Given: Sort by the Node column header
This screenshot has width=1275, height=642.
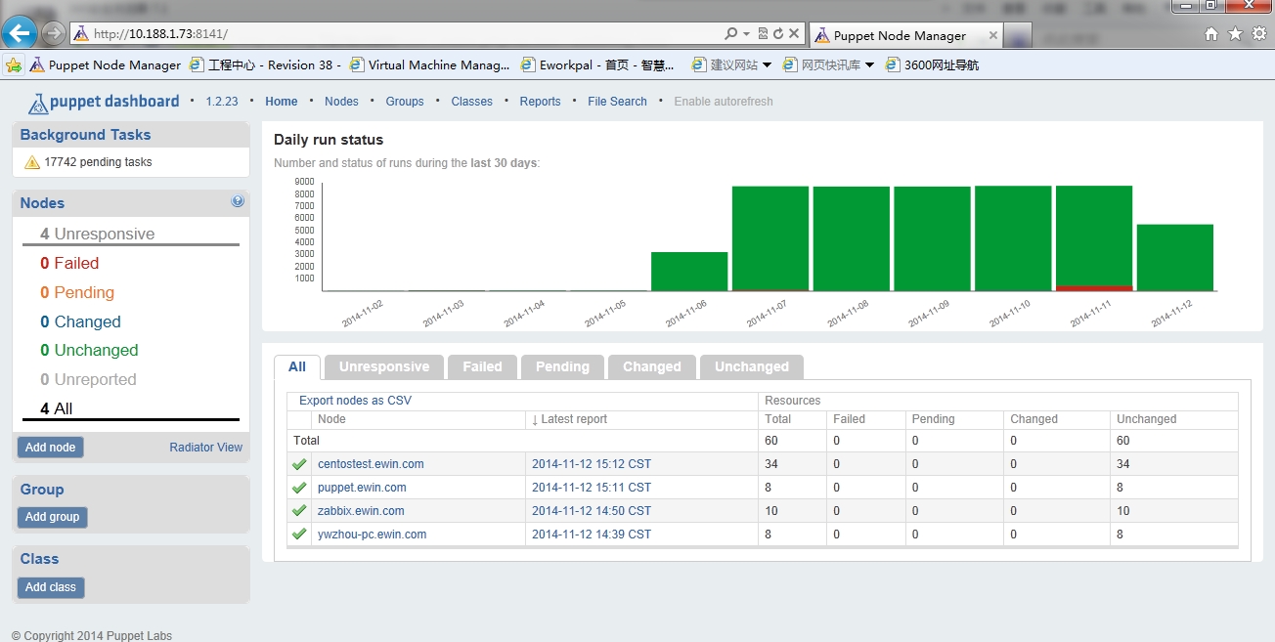Looking at the screenshot, I should pyautogui.click(x=331, y=419).
